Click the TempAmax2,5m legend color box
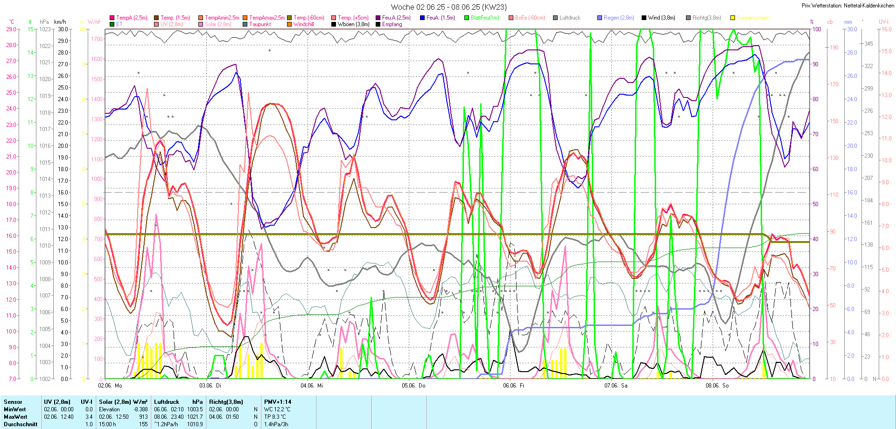Screen dimensions: 896x429 pos(245,18)
